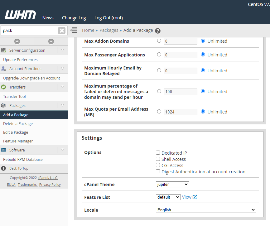Open Feature List external link icon
Image resolution: width=270 pixels, height=226 pixels.
[x=195, y=197]
